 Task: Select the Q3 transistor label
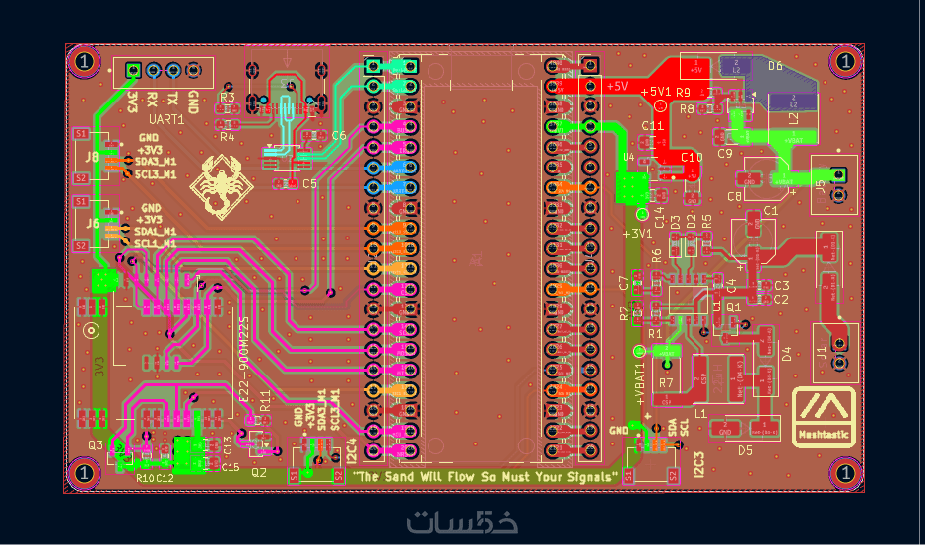(x=96, y=444)
